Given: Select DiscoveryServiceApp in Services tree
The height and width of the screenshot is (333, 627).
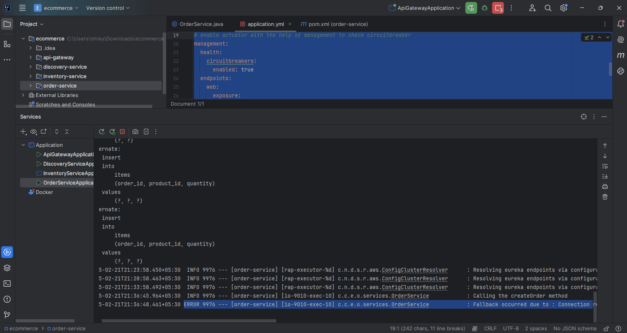Looking at the screenshot, I should click(x=65, y=164).
